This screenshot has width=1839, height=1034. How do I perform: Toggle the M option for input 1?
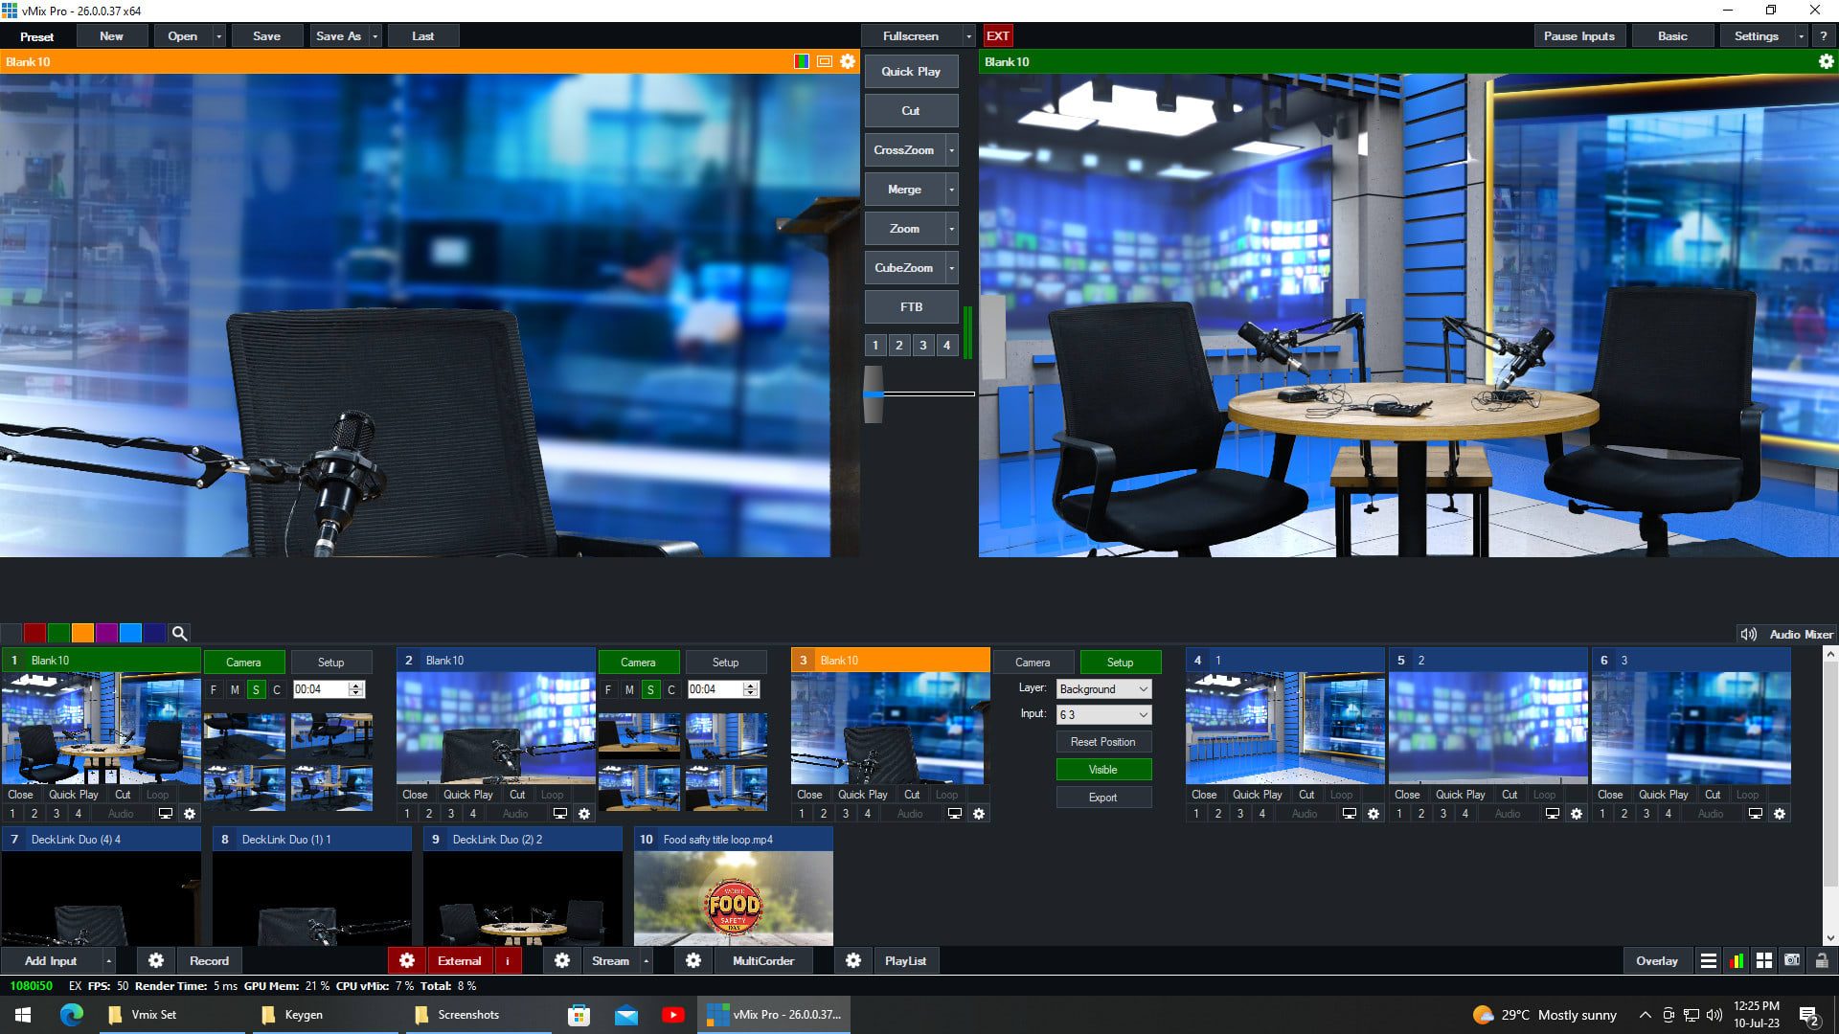tap(235, 689)
